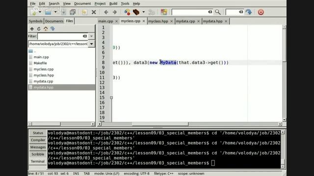
Task: Clear the file browser Filter field
Action: point(85,36)
